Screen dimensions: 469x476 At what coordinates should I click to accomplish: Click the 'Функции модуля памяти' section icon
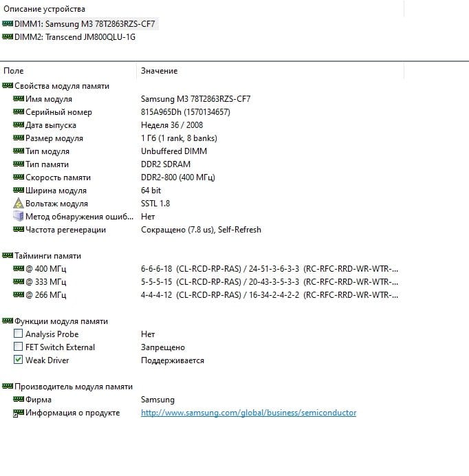[8, 321]
